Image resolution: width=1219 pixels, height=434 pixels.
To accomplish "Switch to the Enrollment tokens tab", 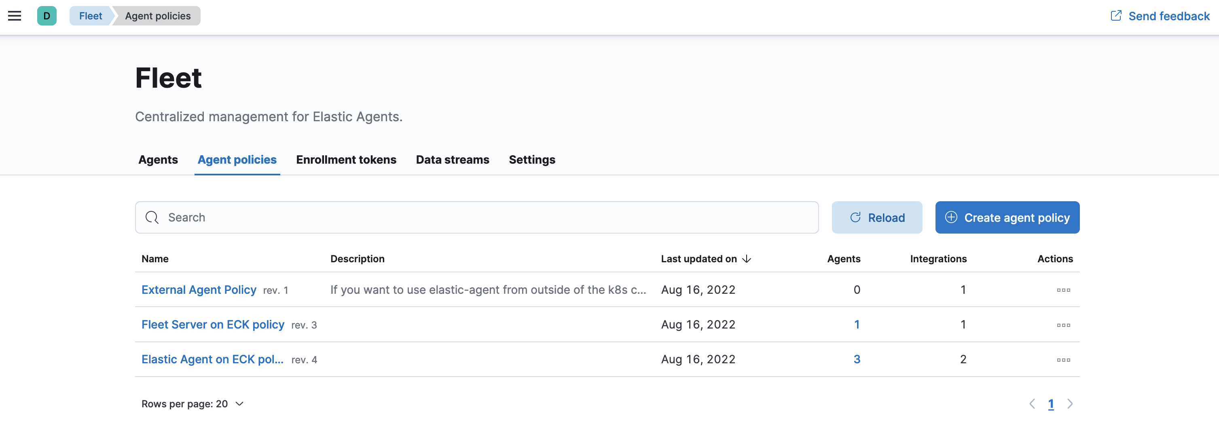I will click(346, 160).
